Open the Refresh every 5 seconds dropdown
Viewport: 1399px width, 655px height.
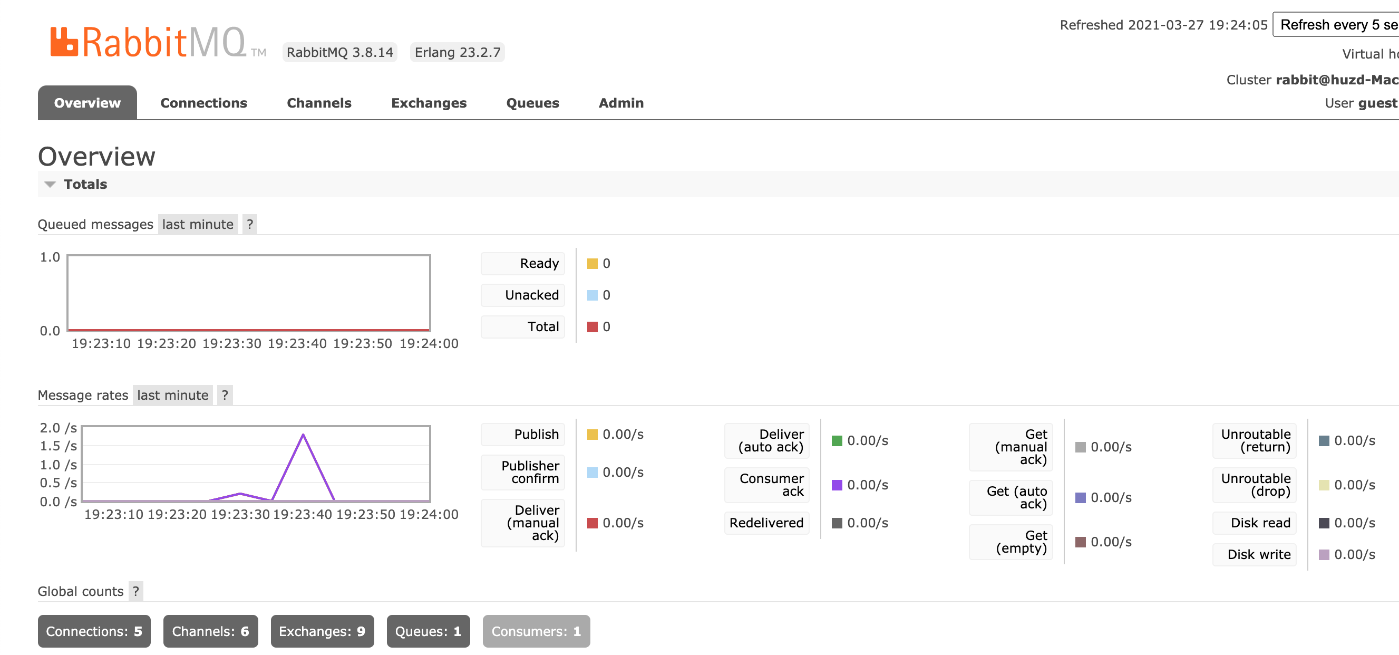pyautogui.click(x=1336, y=24)
